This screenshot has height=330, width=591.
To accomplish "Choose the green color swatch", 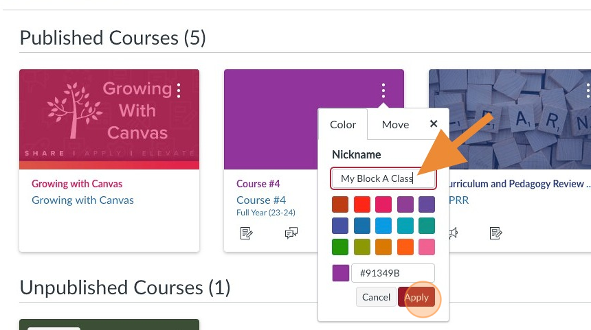I will (340, 247).
